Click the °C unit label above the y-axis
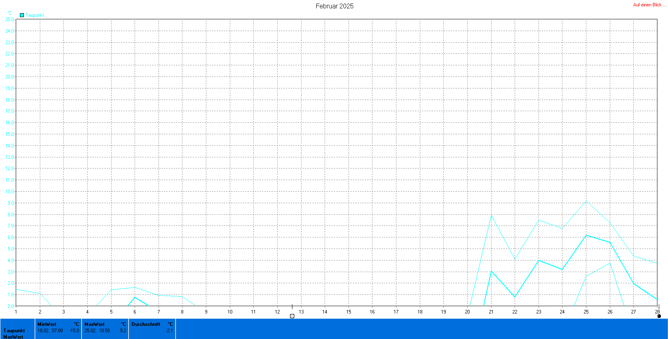The width and height of the screenshot is (668, 339). tap(10, 13)
